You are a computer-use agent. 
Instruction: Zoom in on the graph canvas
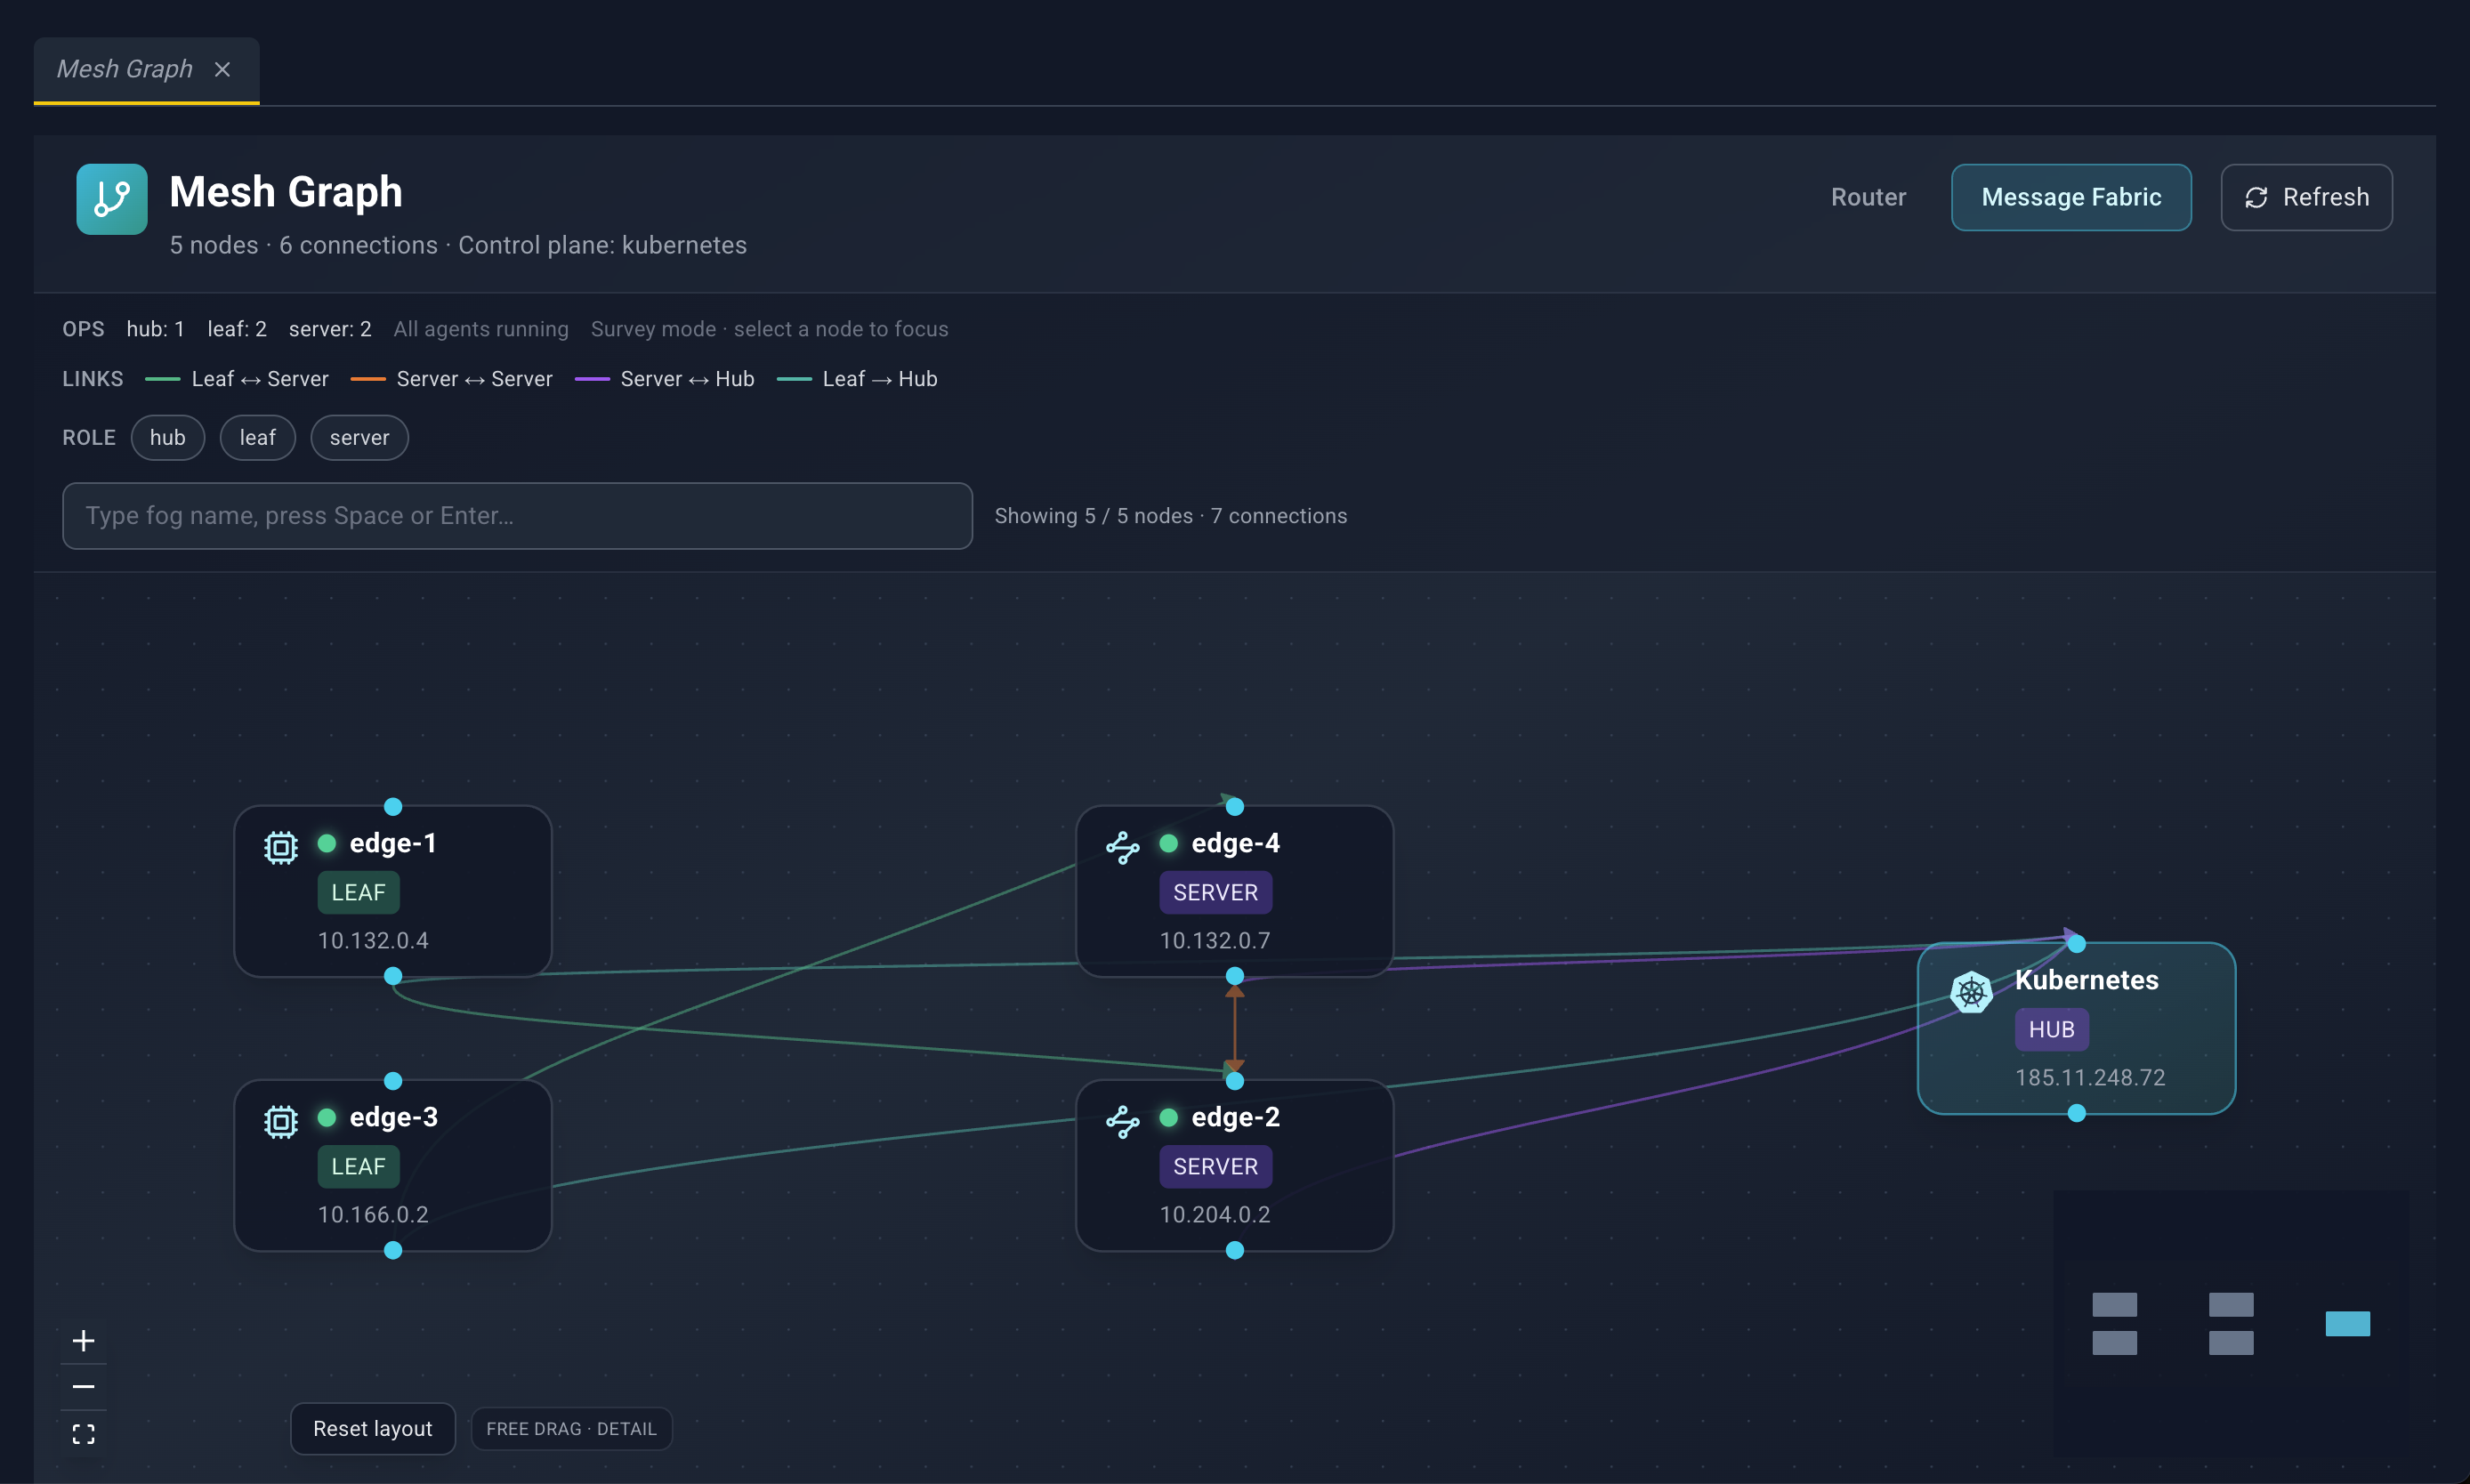coord(84,1340)
